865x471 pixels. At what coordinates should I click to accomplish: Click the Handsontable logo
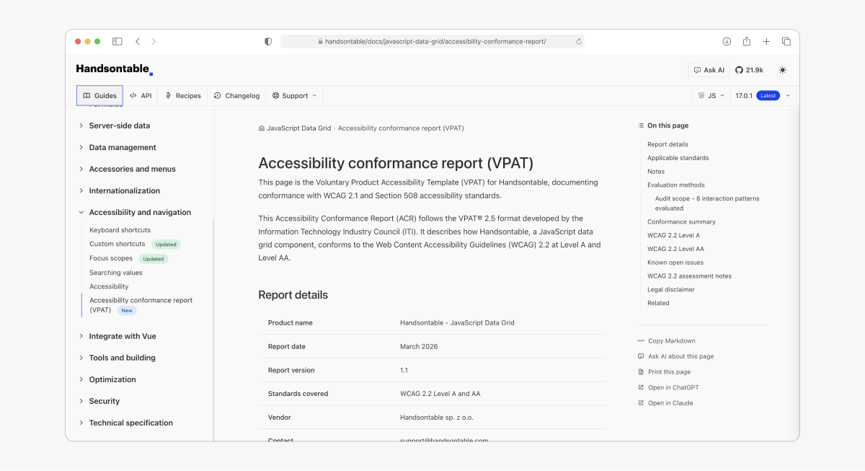115,69
